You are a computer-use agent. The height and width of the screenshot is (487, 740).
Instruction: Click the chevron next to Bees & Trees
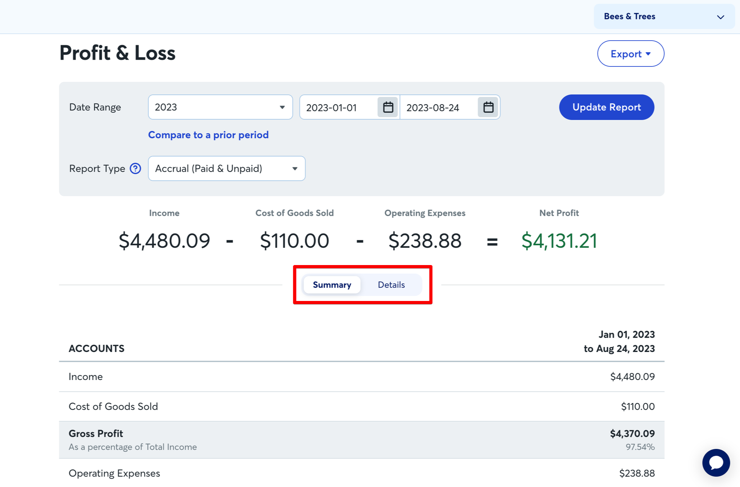[x=721, y=17]
